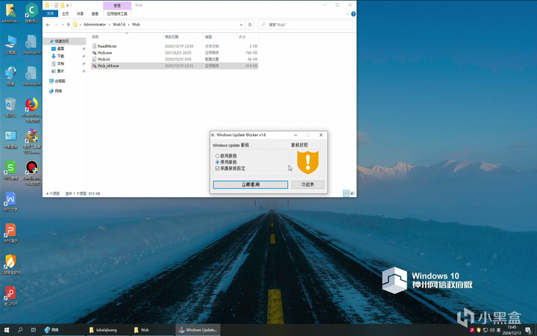
Task: Open the 文件 ribbon tab in Explorer
Action: (51, 13)
